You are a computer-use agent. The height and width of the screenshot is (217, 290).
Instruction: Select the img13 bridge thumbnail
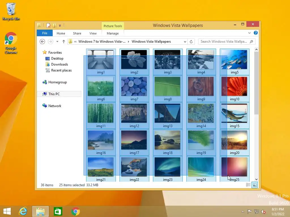(x=167, y=113)
